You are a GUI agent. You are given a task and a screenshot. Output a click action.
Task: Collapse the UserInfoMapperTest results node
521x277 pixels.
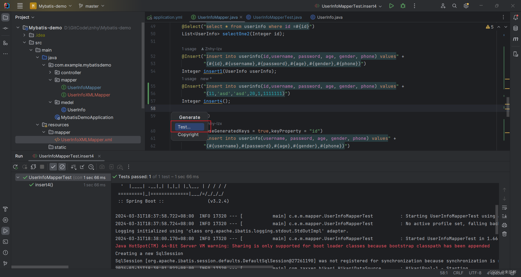[x=18, y=177]
